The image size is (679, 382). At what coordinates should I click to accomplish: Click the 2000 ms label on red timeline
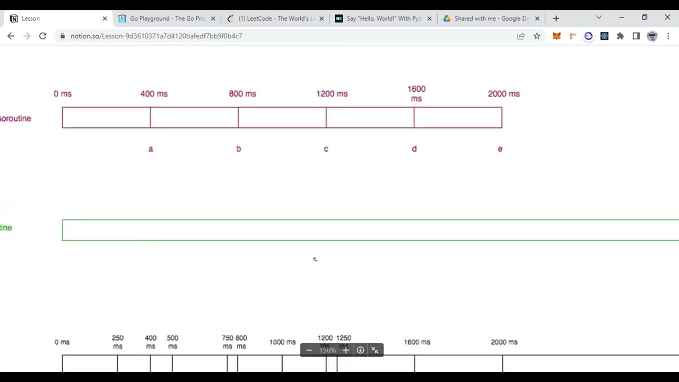[503, 94]
